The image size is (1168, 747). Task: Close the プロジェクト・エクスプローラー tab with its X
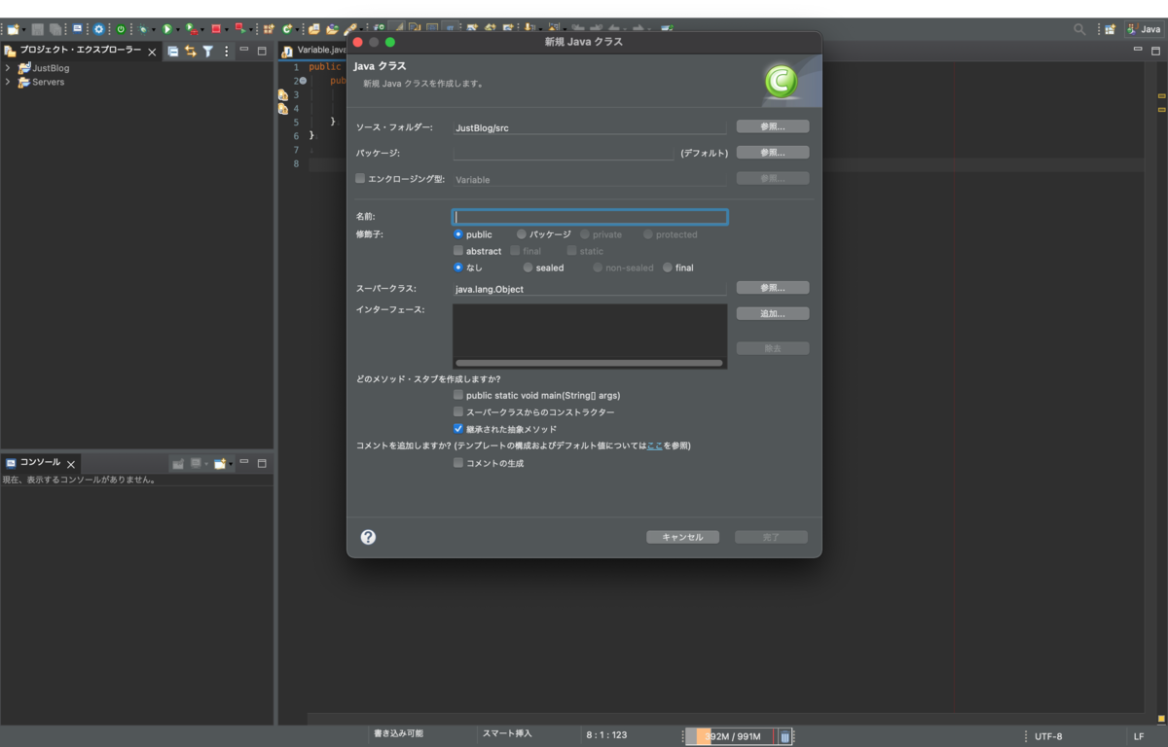[152, 52]
